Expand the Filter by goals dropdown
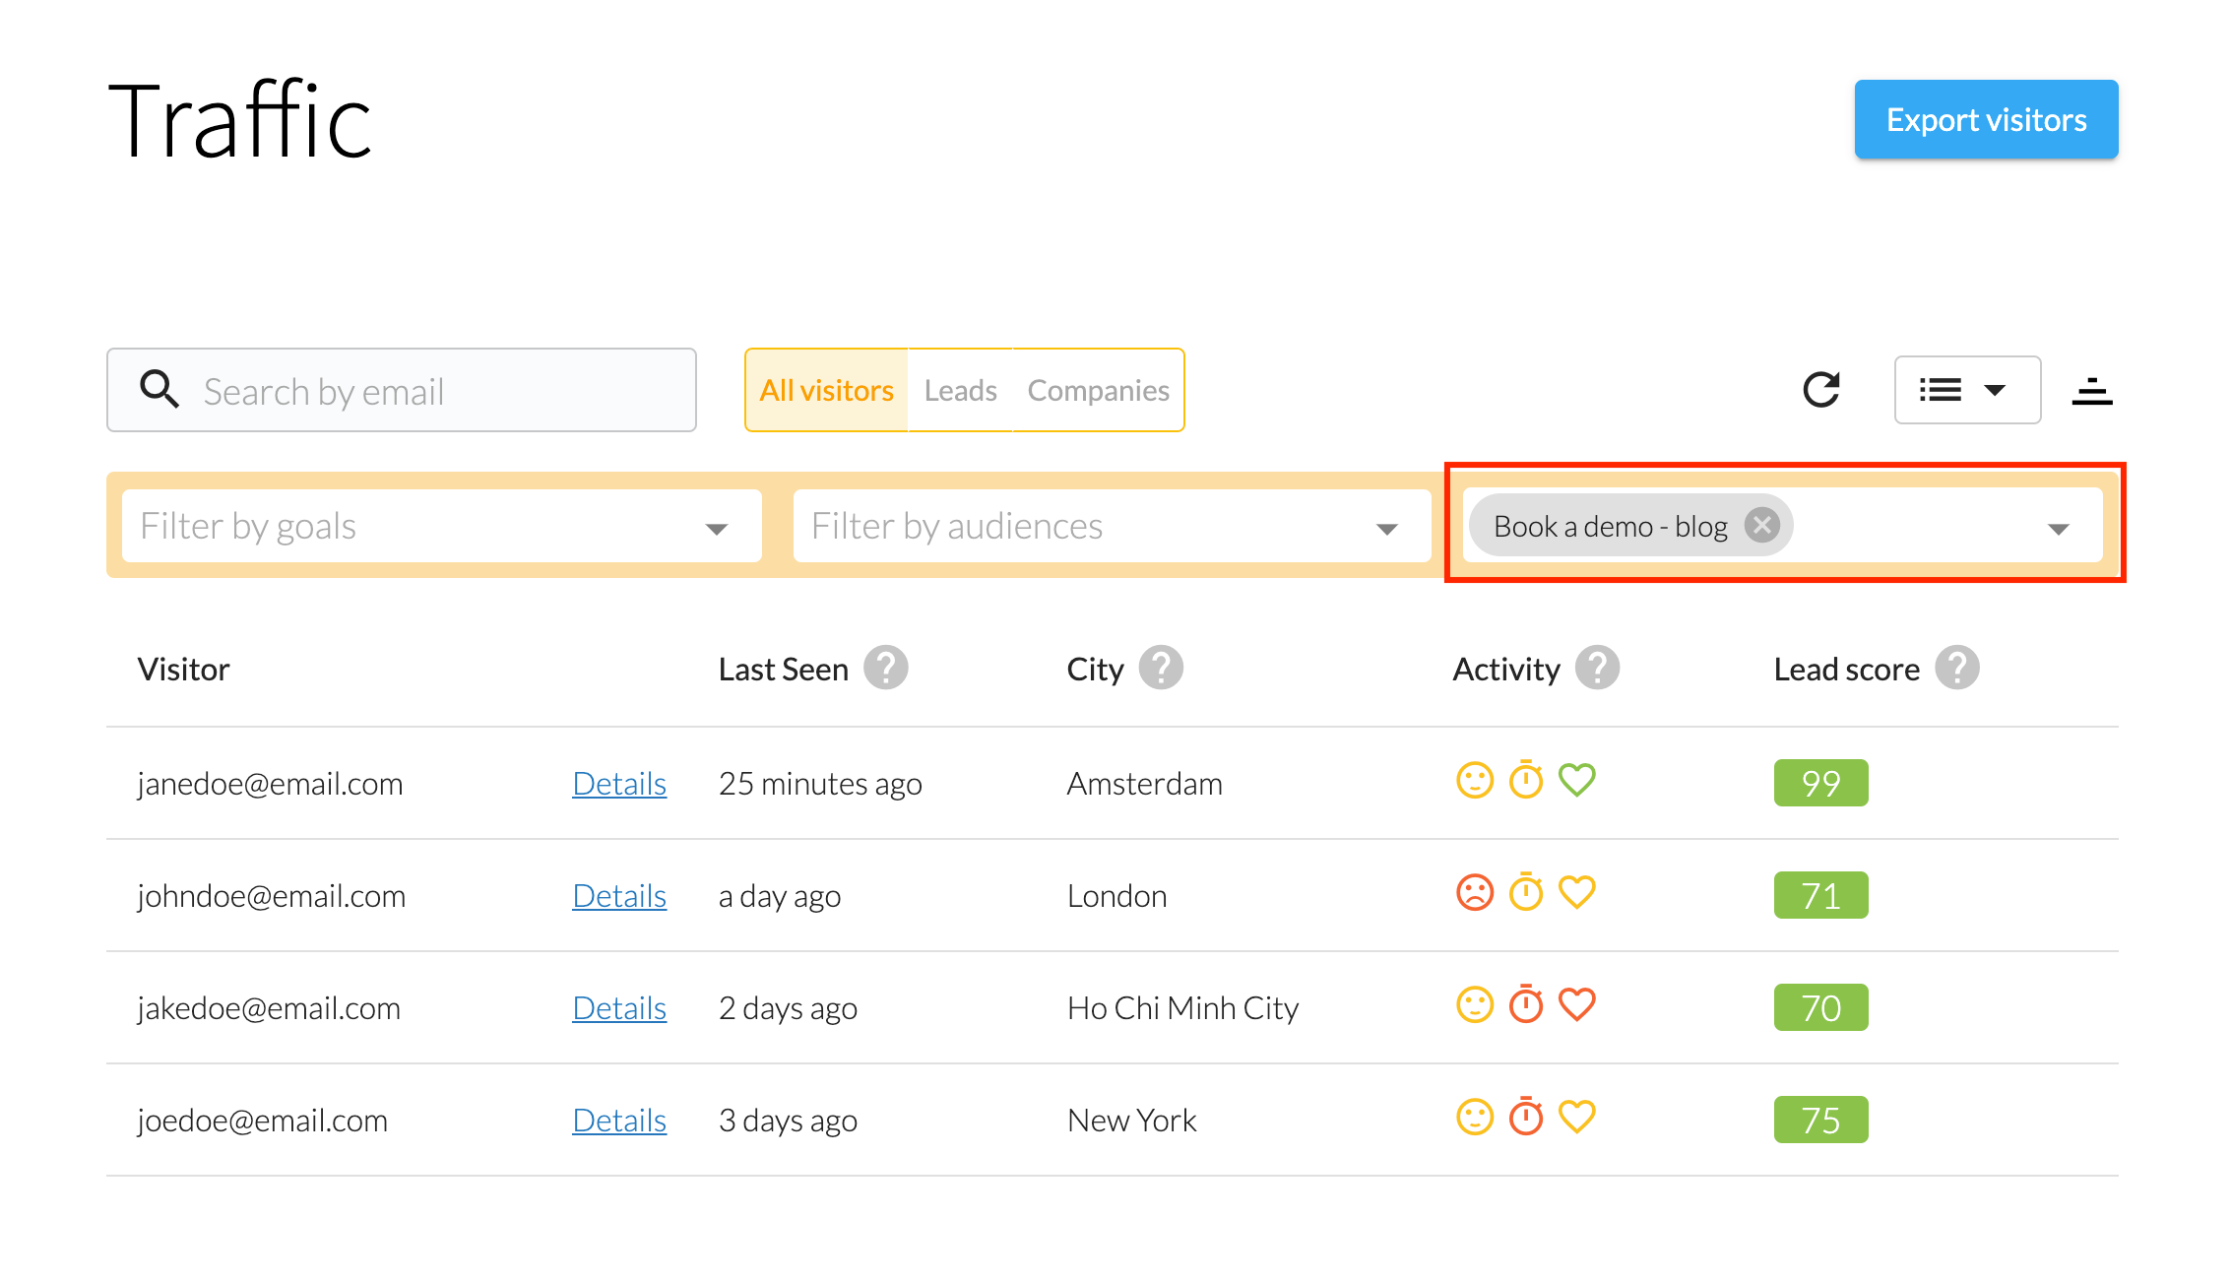 pos(717,529)
